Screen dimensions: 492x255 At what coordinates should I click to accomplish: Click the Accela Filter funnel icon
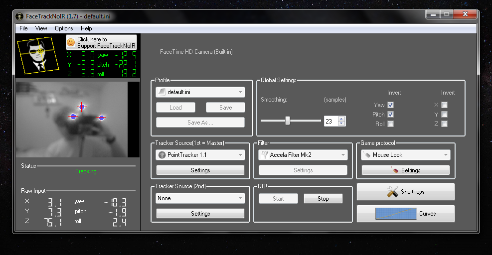(x=265, y=155)
